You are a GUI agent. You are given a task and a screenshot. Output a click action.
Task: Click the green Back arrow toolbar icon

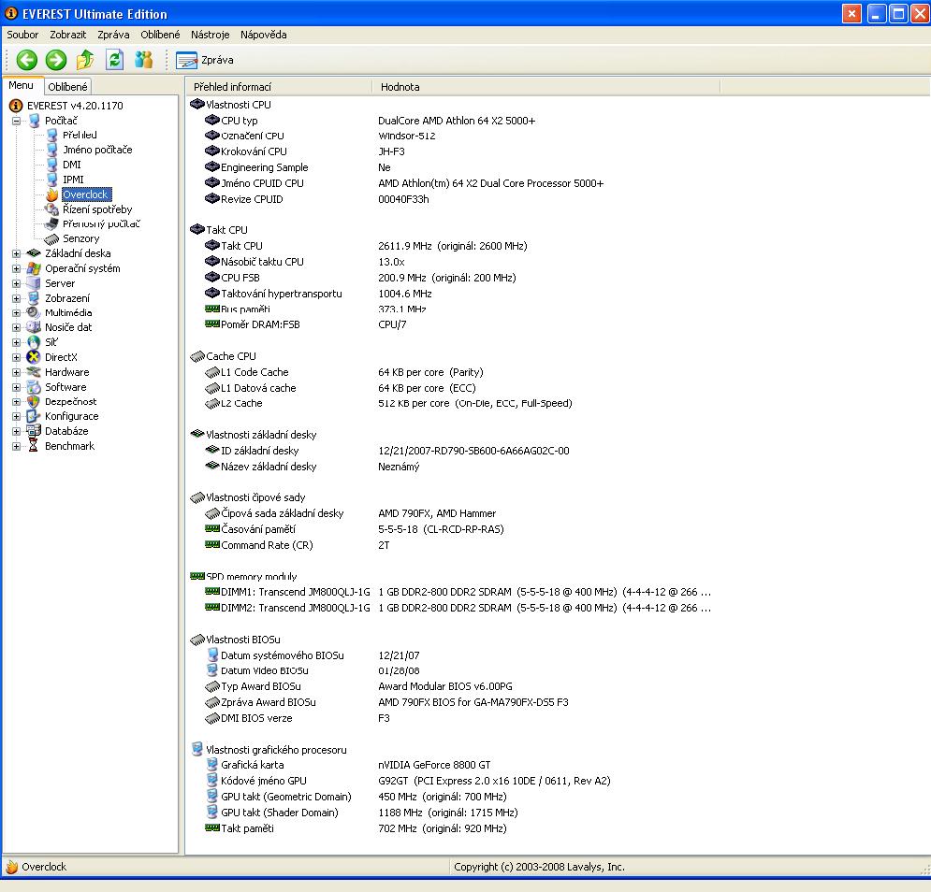coord(27,60)
